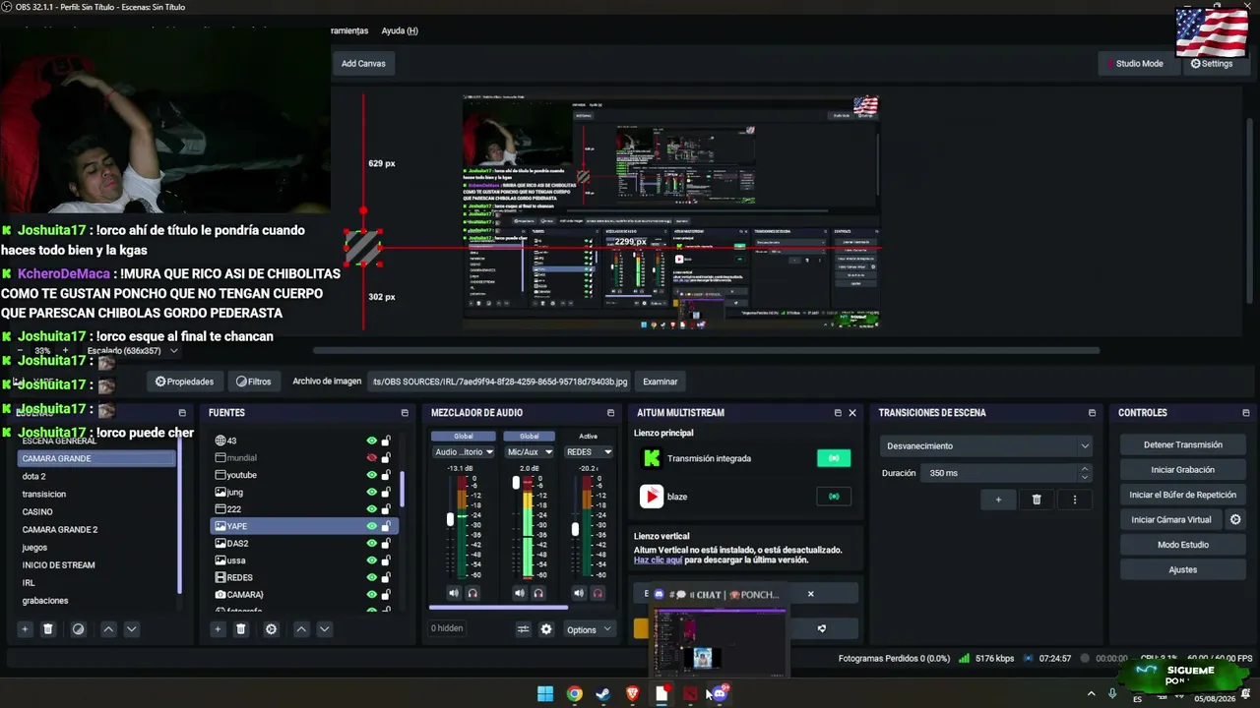Screen dimensions: 1260x708
Task: Open the transition options three-dot menu
Action: click(1075, 500)
